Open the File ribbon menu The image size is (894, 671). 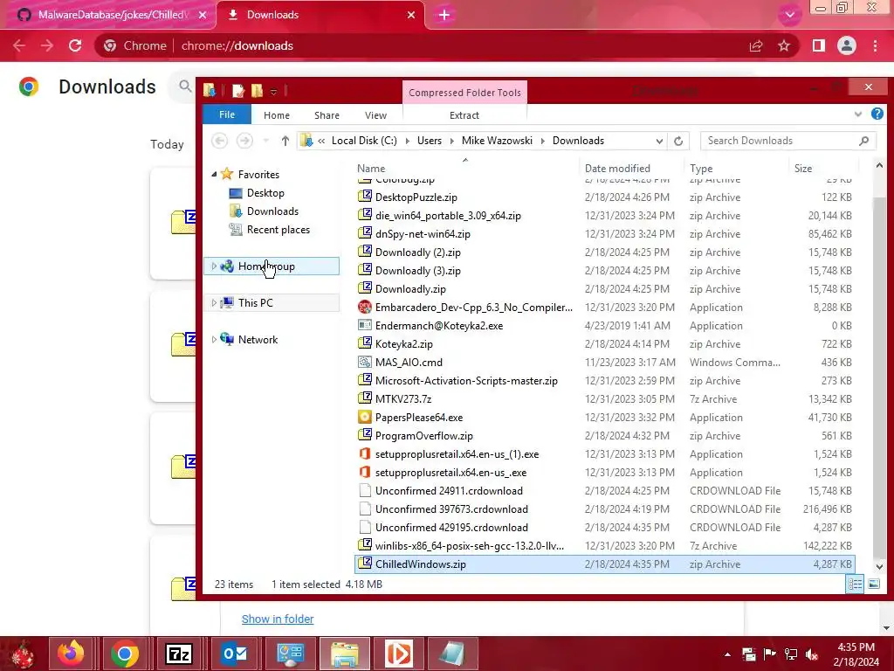(227, 114)
